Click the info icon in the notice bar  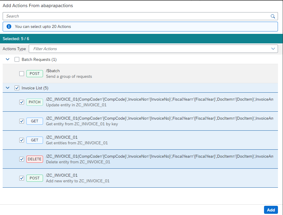[x=9, y=26]
